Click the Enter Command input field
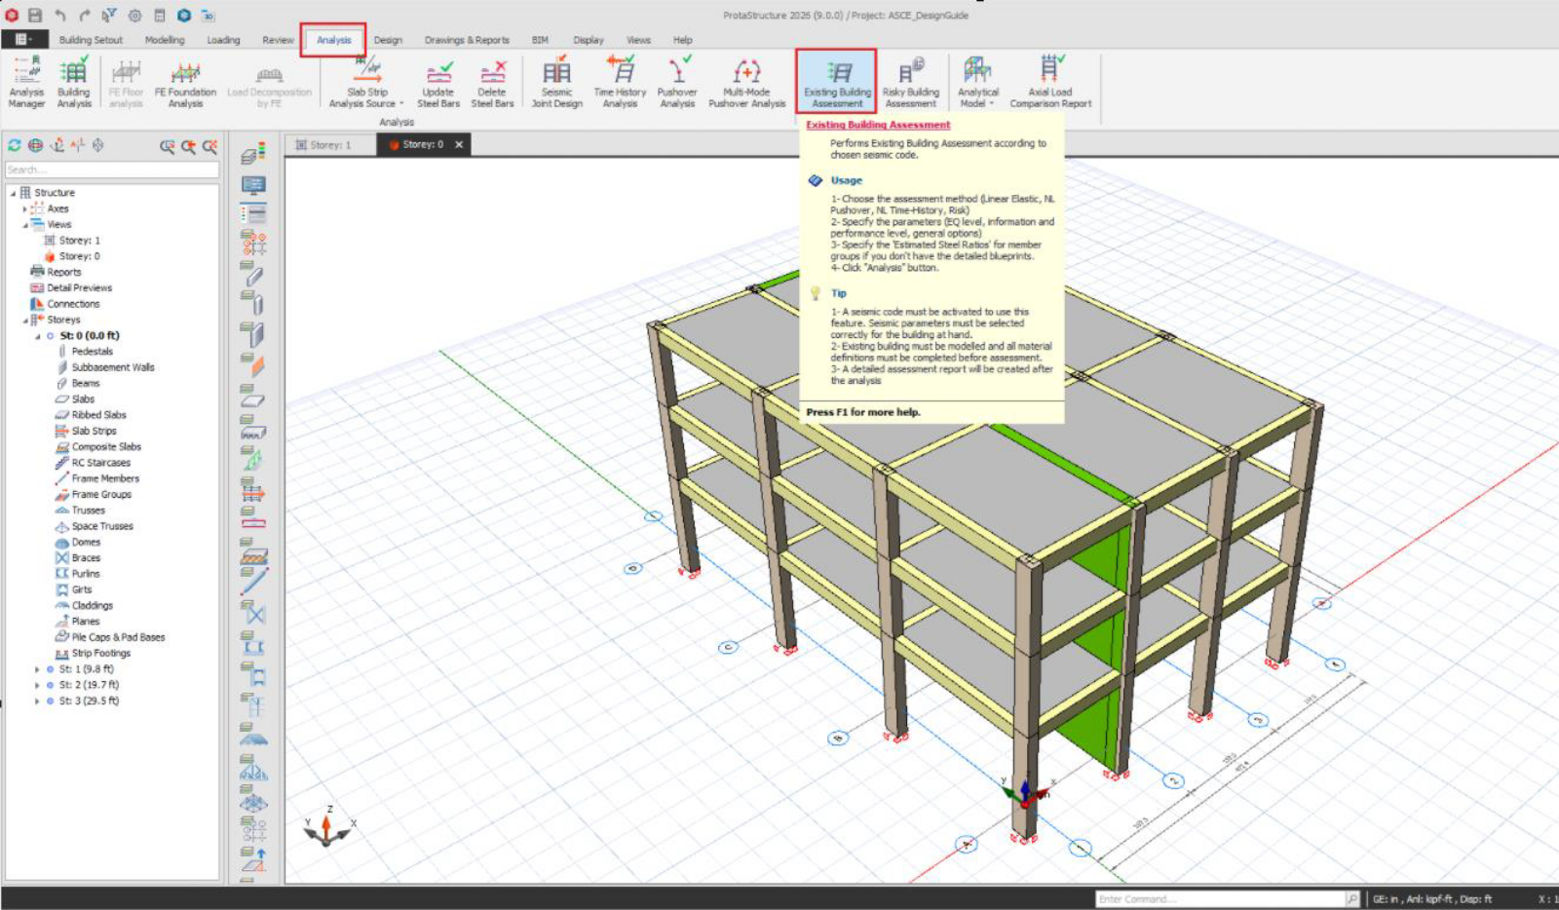Viewport: 1559px width, 910px height. [1219, 898]
